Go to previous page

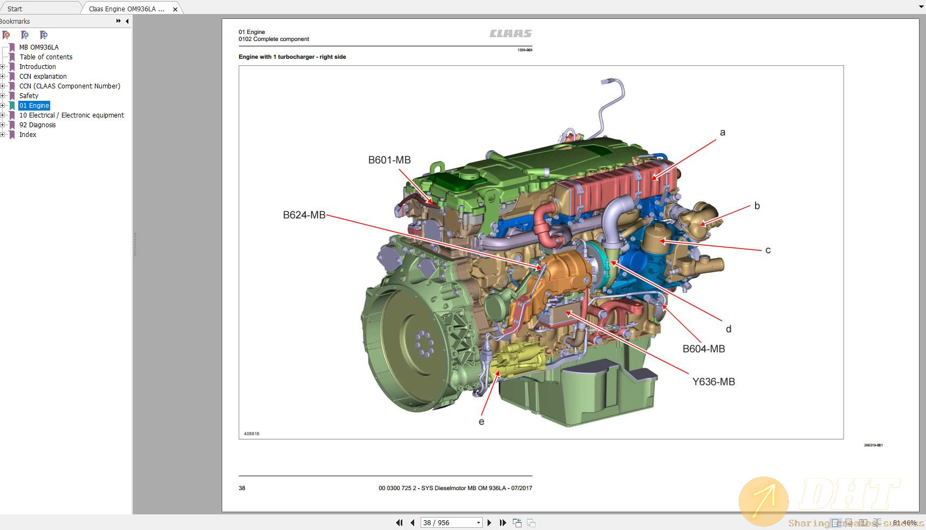coord(413,522)
